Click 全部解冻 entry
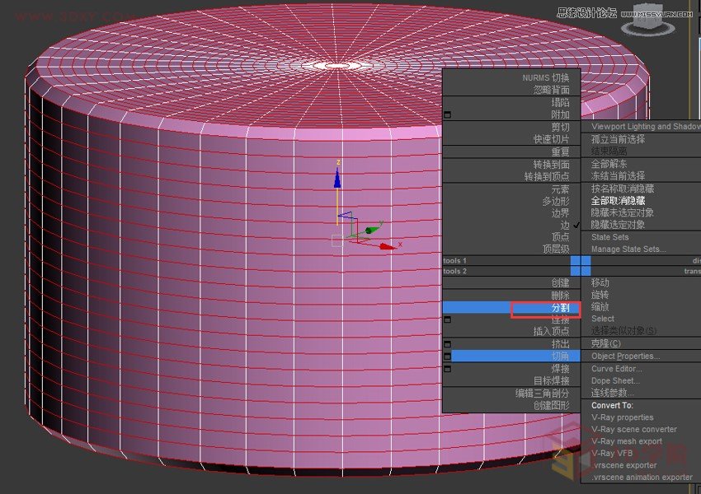 (609, 164)
